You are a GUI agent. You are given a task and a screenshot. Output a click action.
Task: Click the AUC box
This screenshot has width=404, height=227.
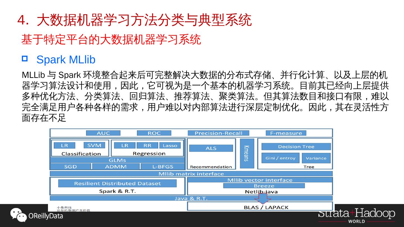[103, 133]
